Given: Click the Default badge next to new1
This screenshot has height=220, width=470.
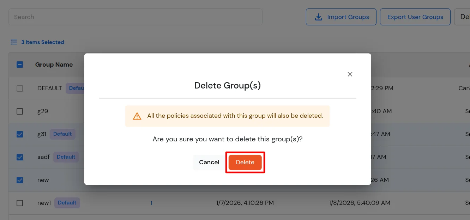Looking at the screenshot, I should coord(67,203).
